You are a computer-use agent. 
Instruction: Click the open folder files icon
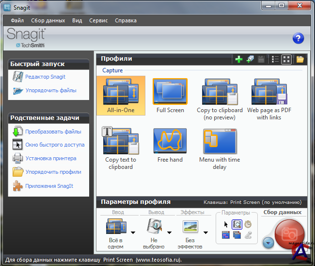18,91
